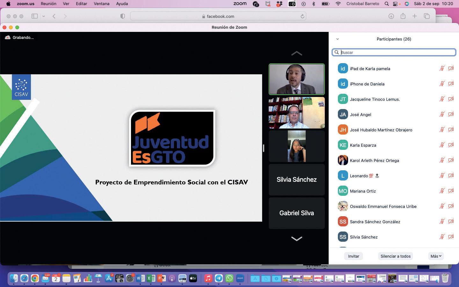
Task: Click the camera-off icon for iPhone de Daniela
Action: [x=451, y=84]
